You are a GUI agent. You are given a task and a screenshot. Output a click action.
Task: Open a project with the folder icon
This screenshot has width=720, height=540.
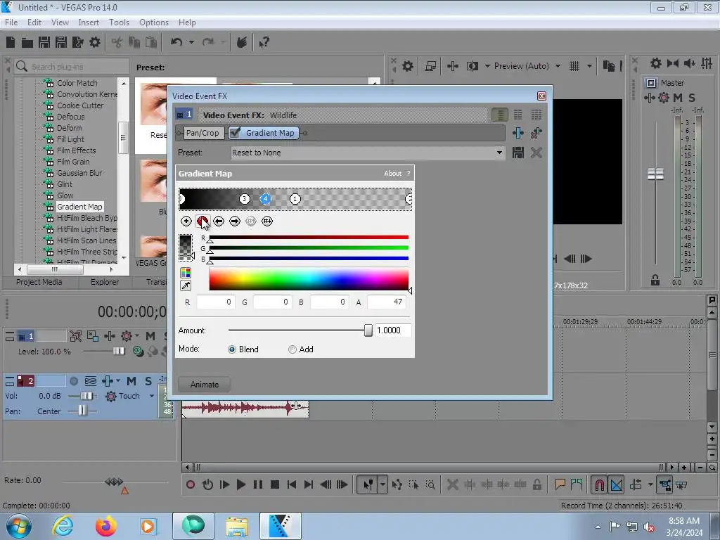(x=27, y=43)
